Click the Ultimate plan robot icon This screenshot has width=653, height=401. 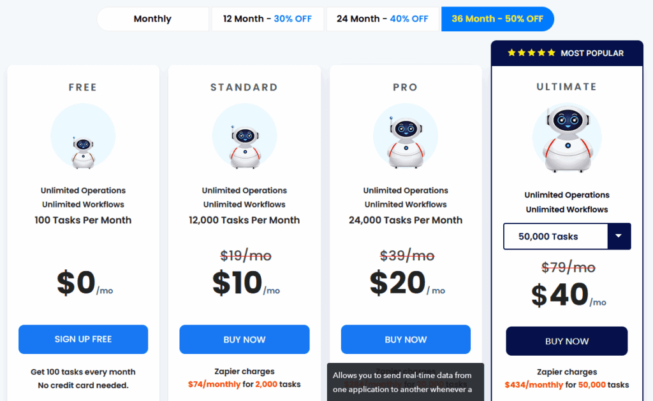566,138
